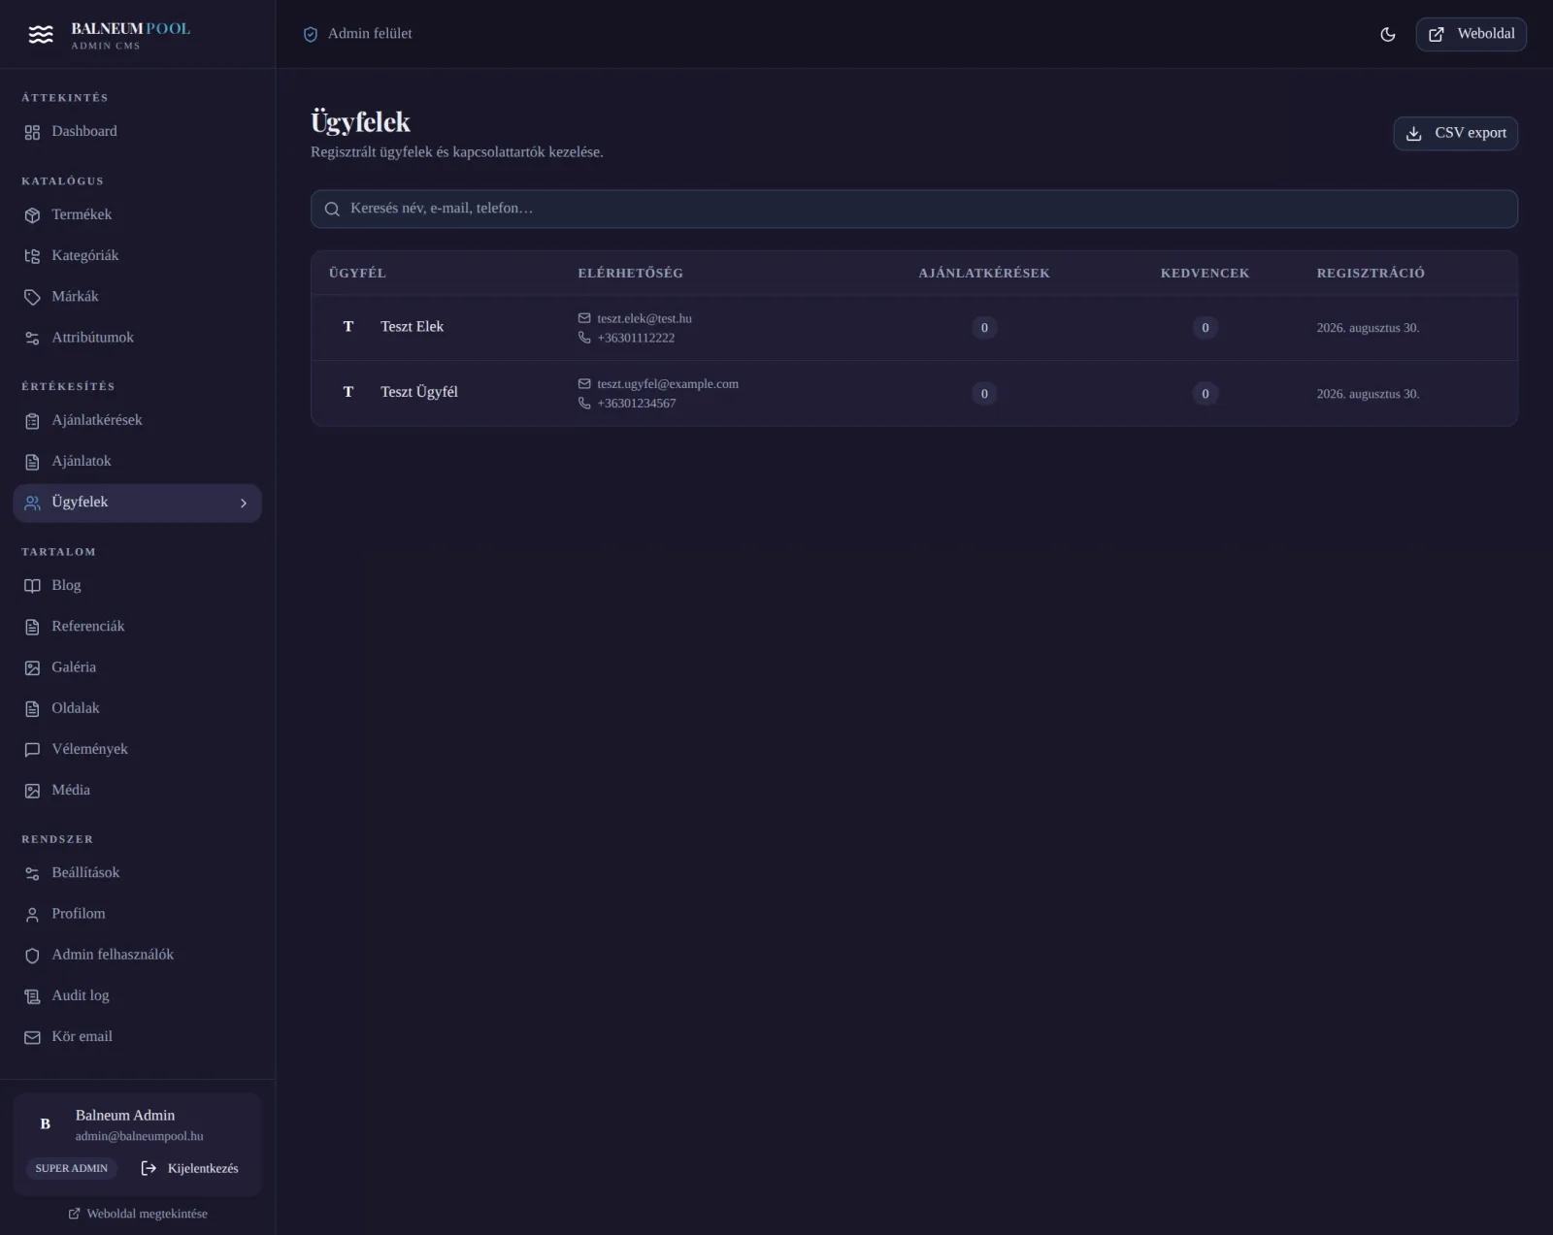Image resolution: width=1553 pixels, height=1235 pixels.
Task: Click the AJÁNLATKÉRÉSEK column header
Action: click(984, 274)
